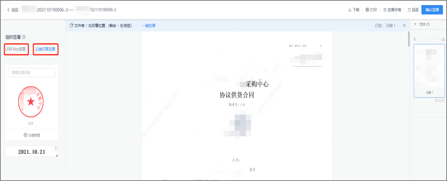Print the document with 打印

[371, 10]
